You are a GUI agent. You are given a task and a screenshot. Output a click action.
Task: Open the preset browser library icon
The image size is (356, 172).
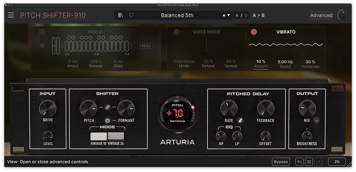(x=121, y=15)
